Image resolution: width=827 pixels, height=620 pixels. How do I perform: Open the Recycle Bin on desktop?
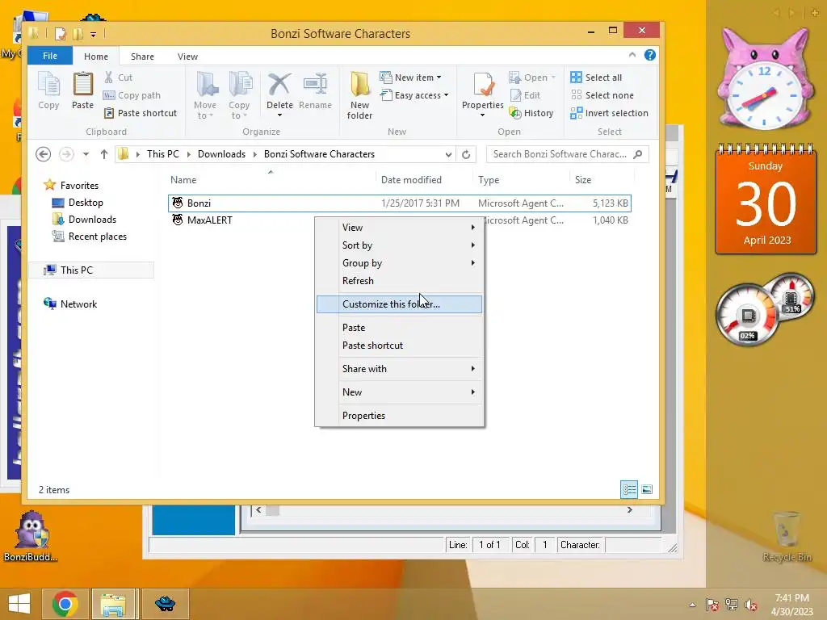pos(787,537)
